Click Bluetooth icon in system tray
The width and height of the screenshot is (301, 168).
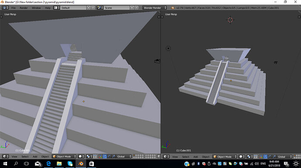click(198, 164)
